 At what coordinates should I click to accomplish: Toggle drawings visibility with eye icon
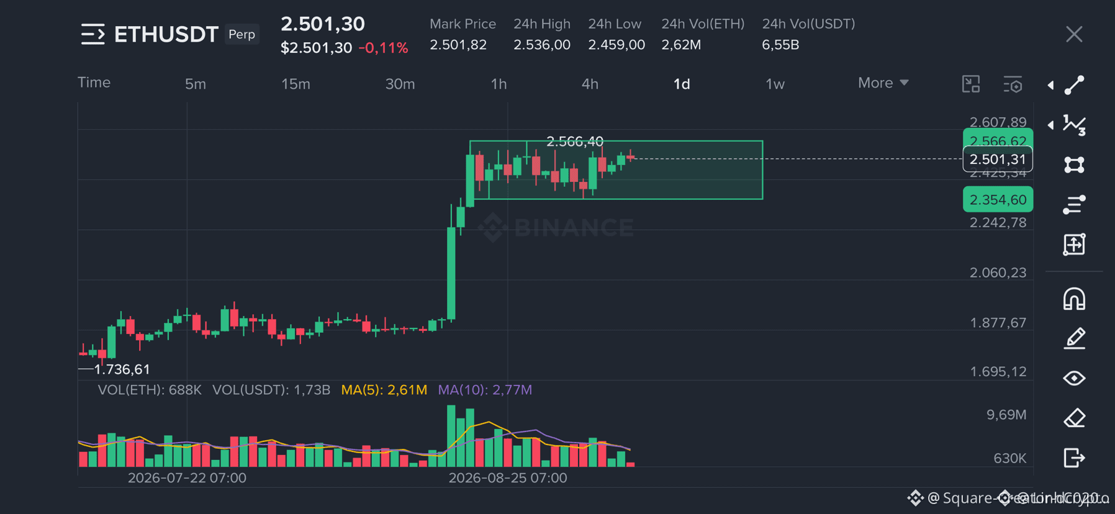click(x=1075, y=378)
